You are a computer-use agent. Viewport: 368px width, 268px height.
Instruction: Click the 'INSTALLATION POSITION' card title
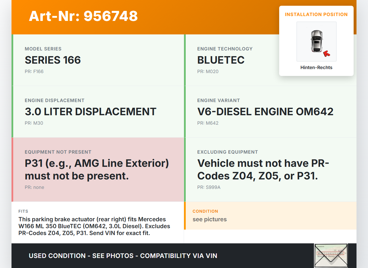pos(316,15)
